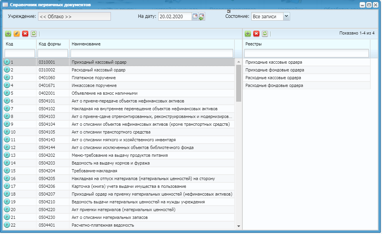Click the round icon in row 21
The height and width of the screenshot is (234, 382).
(x=7, y=217)
